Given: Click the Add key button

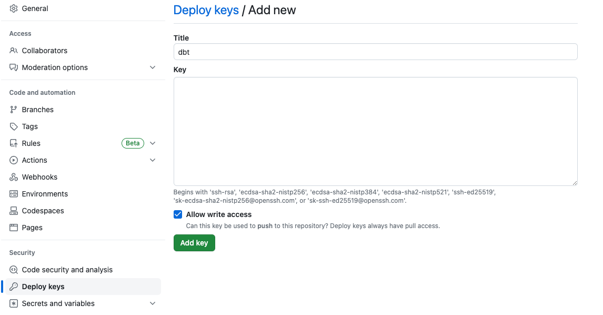Looking at the screenshot, I should coord(194,243).
